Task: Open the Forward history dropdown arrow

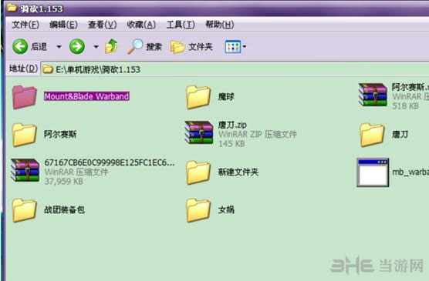Action: click(96, 47)
